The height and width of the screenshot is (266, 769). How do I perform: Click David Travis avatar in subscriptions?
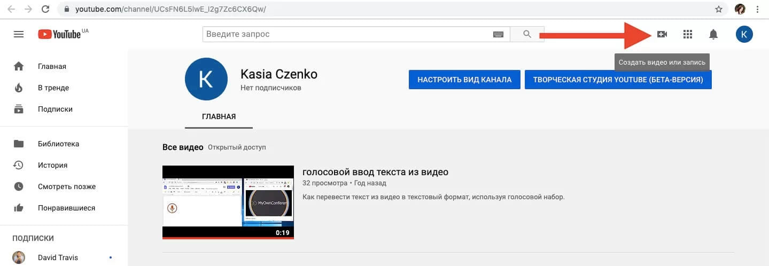point(19,257)
